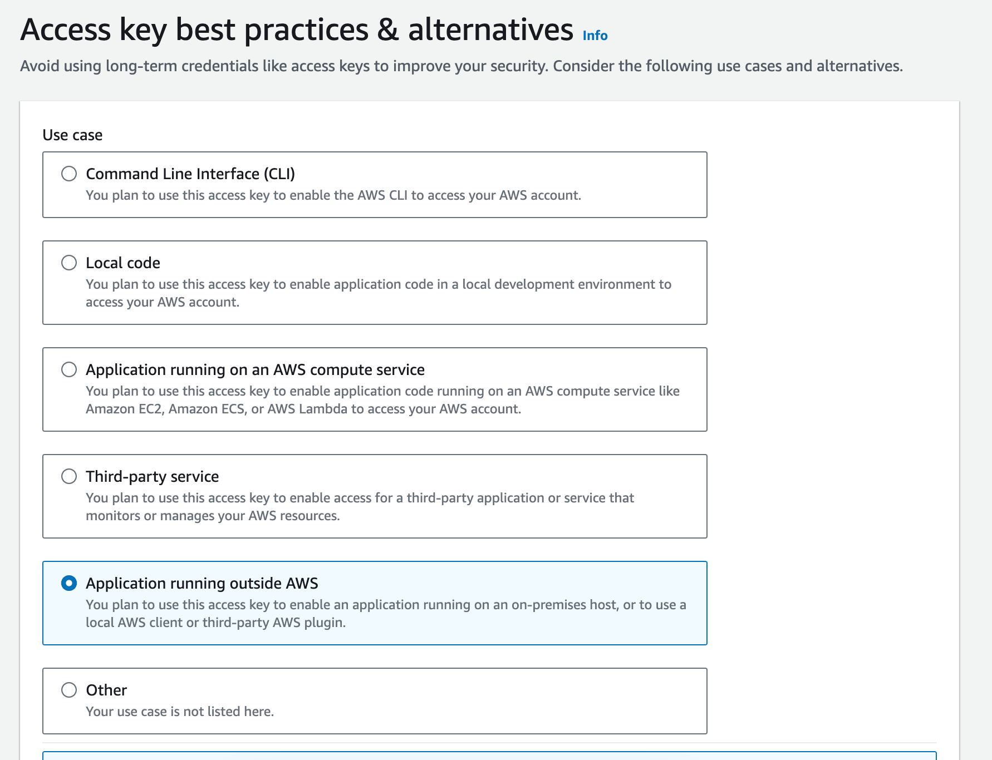Choose the Local code radio button
Screen dimensions: 992x760
pyautogui.click(x=69, y=263)
